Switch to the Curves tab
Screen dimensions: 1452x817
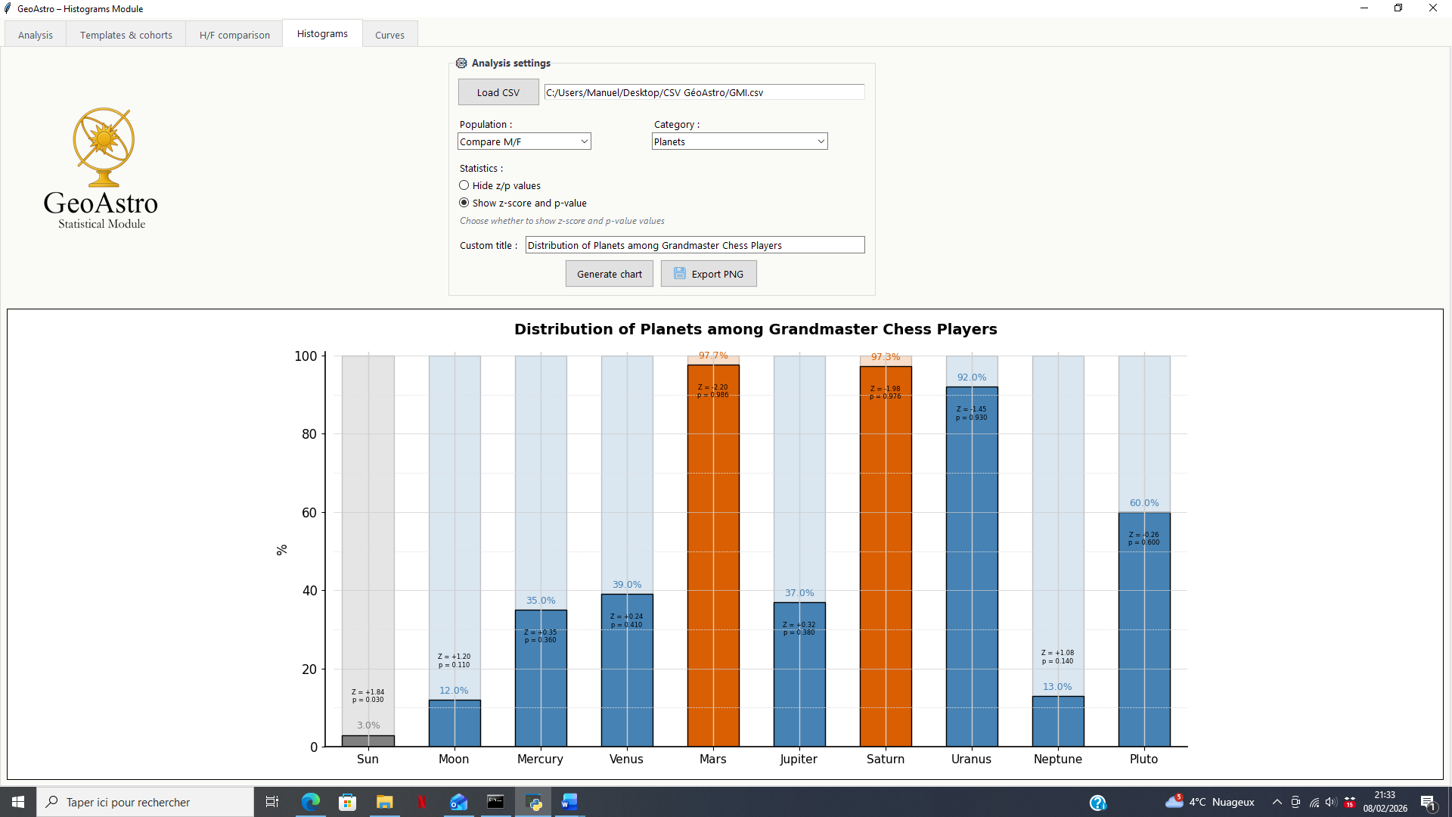click(389, 35)
